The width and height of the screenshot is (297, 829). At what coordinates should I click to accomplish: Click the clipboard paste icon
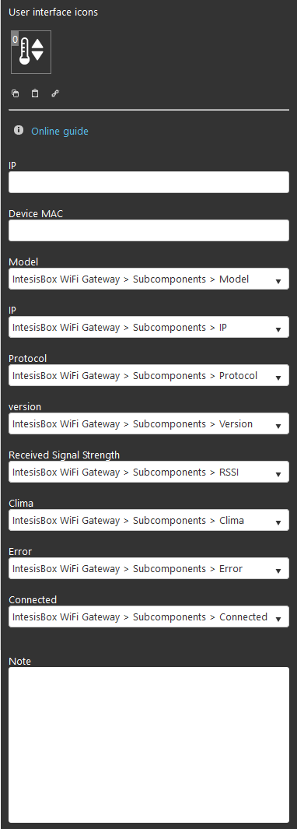[35, 93]
